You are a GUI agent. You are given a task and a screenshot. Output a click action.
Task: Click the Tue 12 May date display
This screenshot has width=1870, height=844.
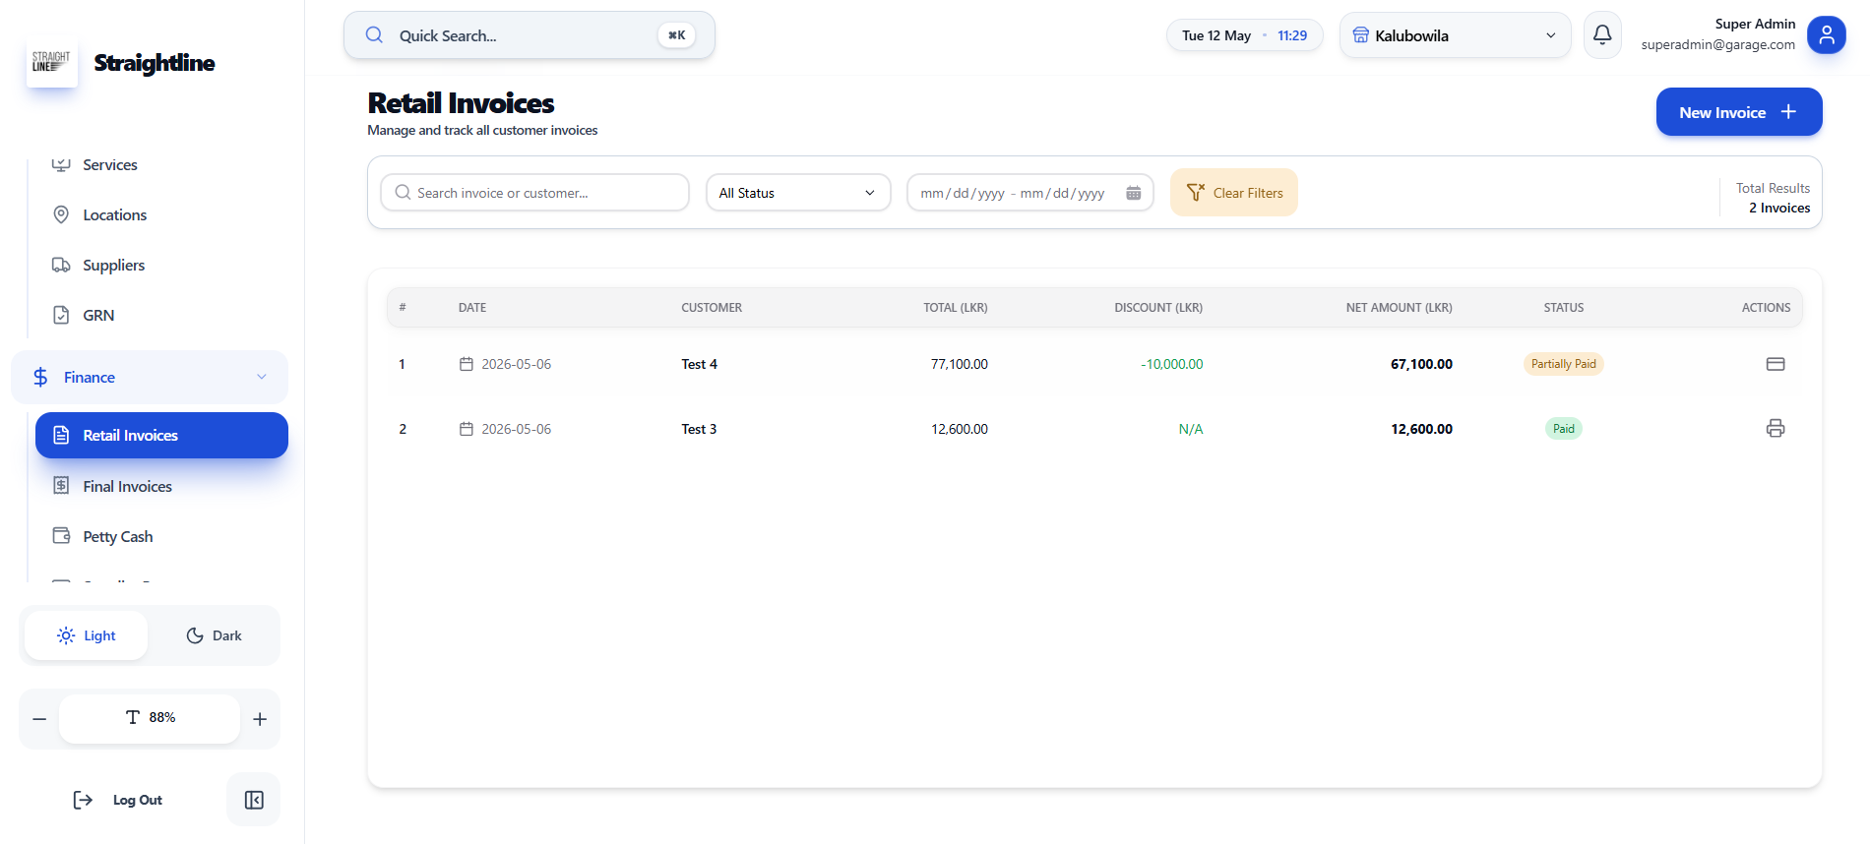[1216, 35]
